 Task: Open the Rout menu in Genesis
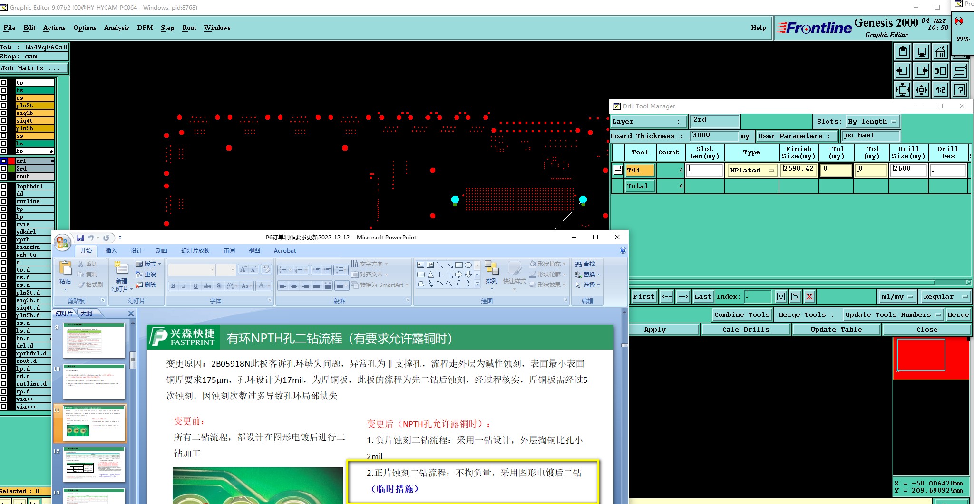coord(189,28)
